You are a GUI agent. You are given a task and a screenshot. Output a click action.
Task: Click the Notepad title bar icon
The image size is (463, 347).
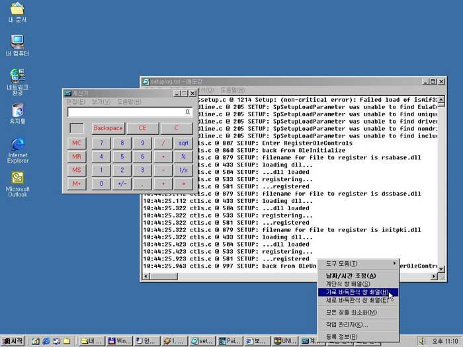[x=146, y=81]
